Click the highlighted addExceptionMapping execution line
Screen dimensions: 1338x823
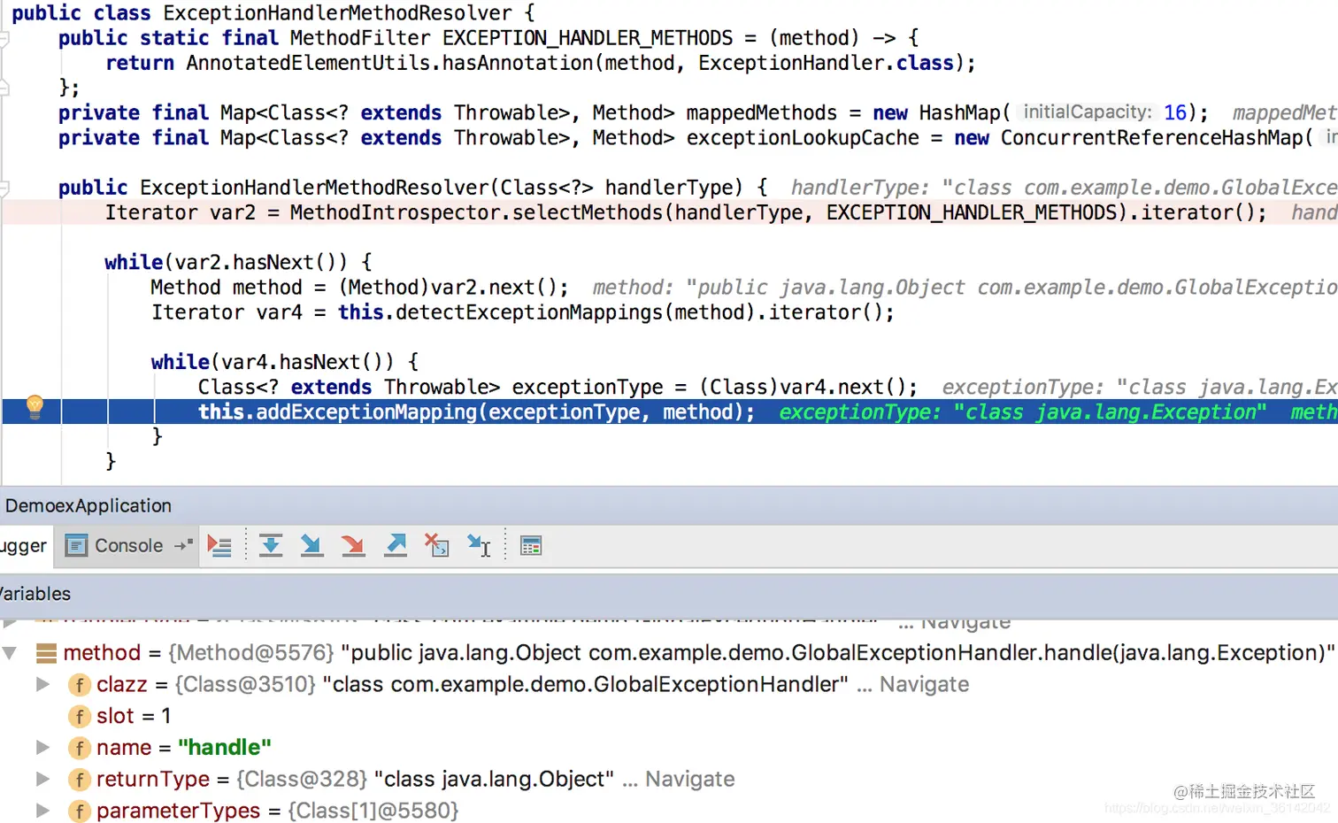coord(669,411)
